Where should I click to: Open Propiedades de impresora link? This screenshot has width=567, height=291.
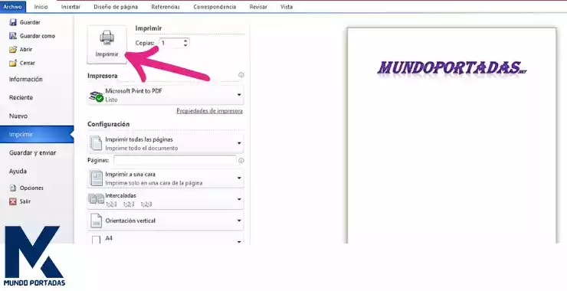pyautogui.click(x=209, y=111)
